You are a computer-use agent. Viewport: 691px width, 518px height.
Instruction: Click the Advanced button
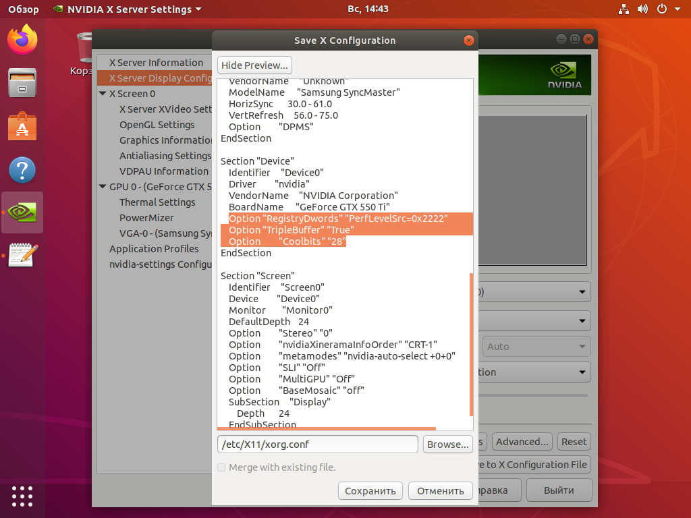(x=522, y=441)
